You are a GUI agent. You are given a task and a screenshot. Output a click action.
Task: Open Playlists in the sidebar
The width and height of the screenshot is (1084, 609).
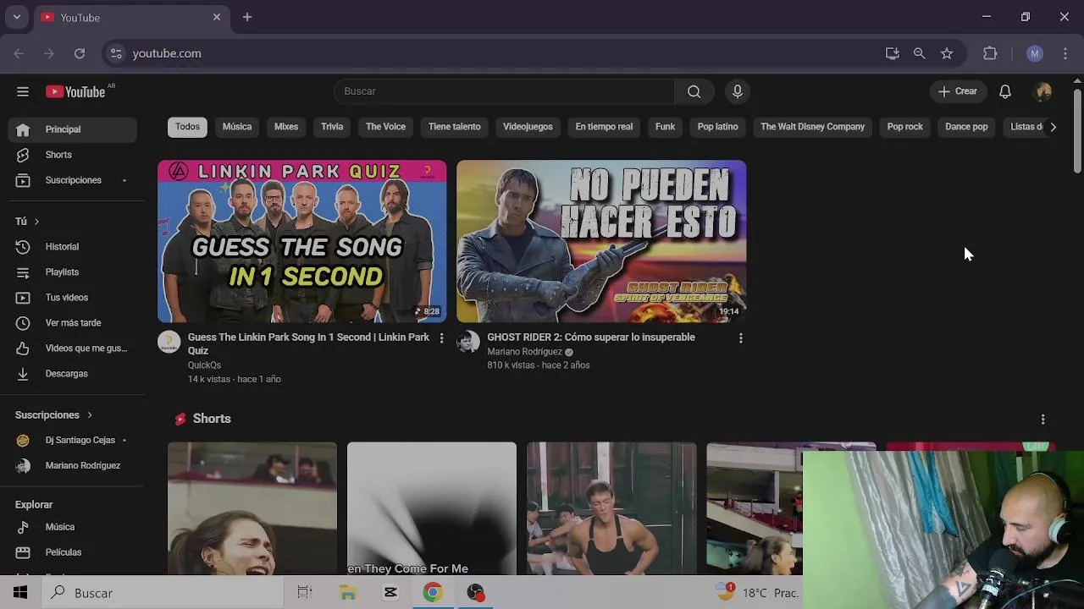tap(72, 272)
